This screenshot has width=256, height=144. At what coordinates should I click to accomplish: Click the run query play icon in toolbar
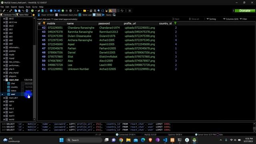[x=78, y=11]
